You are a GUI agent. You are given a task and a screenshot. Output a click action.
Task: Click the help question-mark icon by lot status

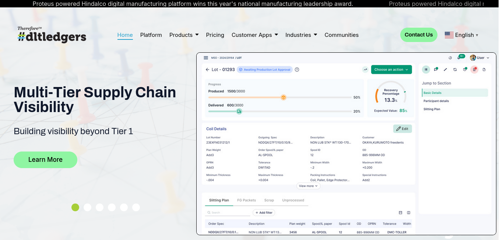(297, 69)
